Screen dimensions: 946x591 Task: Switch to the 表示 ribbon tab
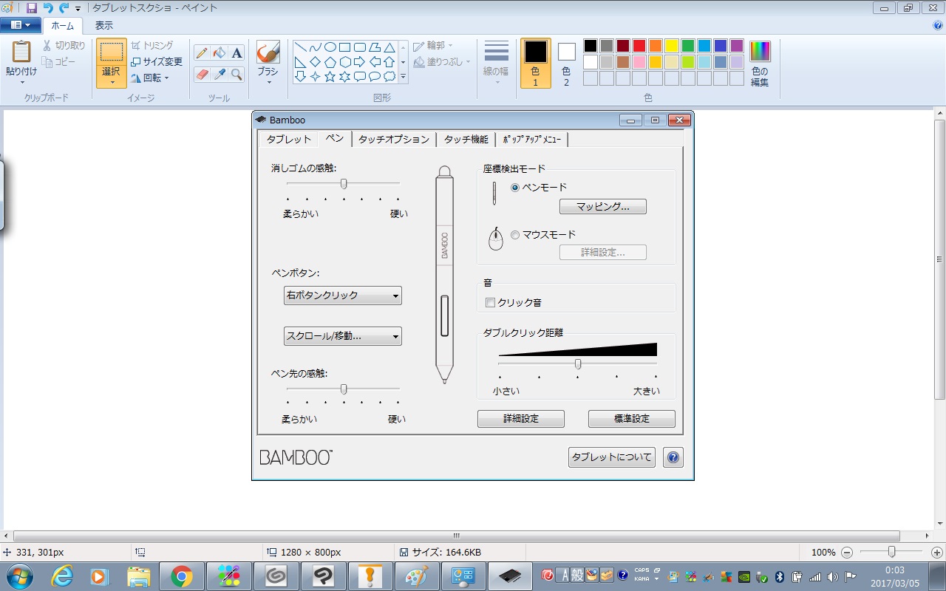[104, 25]
